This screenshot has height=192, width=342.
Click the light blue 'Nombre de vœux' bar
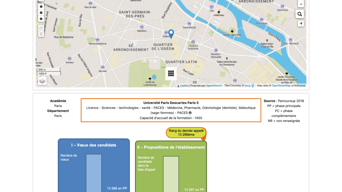click(94, 173)
